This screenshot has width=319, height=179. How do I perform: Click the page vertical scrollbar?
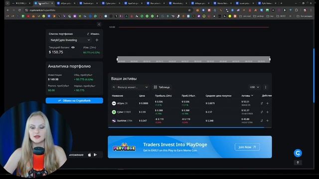314,75
